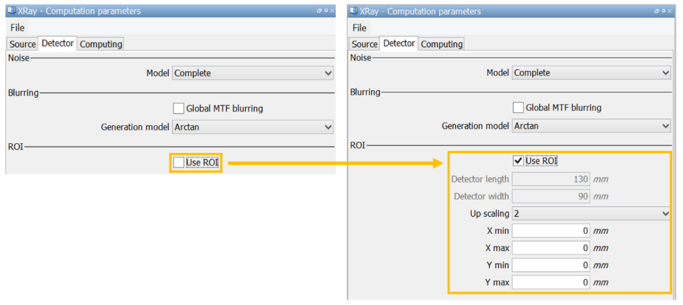Click the pin icon in left panel title bar
Screen dimensions: 683x305
(x=326, y=11)
